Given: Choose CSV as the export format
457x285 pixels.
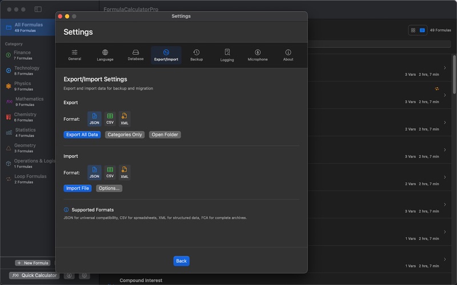Looking at the screenshot, I should coord(110,119).
